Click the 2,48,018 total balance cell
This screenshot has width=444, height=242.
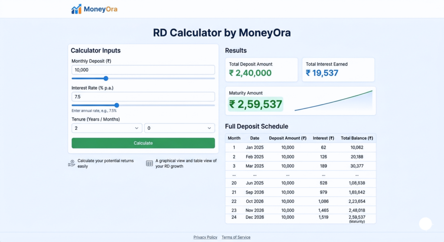coord(357,210)
